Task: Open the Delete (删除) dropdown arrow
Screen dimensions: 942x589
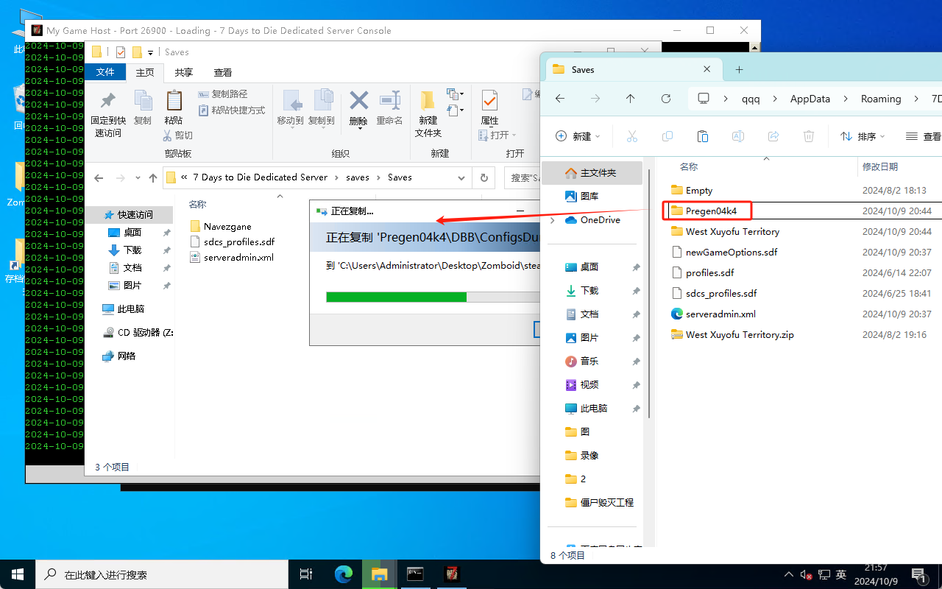Action: point(359,130)
